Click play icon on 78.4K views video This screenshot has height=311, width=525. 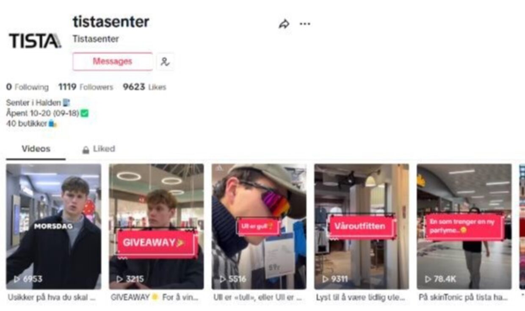click(x=428, y=279)
